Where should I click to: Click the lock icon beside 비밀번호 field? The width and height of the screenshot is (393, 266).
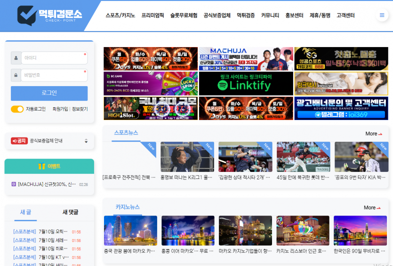[x=16, y=75]
